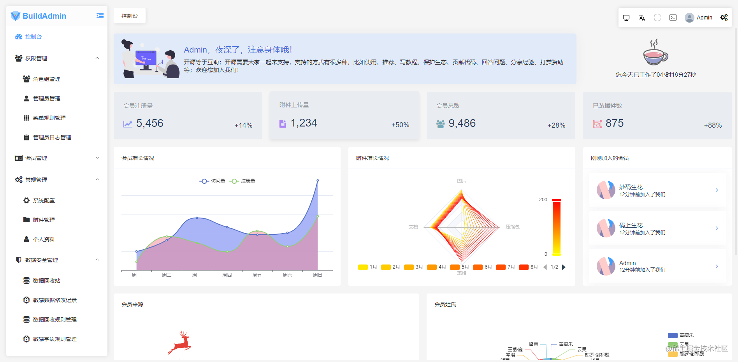Toggle 6月 legend in radar chart
This screenshot has width=738, height=362.
click(482, 267)
